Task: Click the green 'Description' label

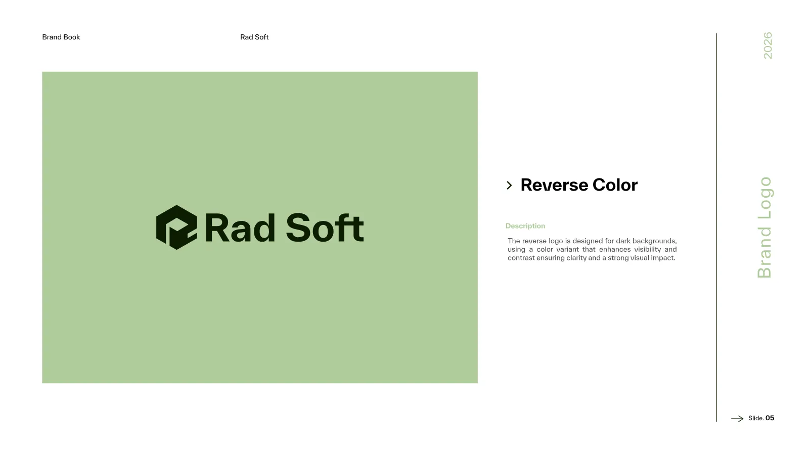Action: [525, 226]
